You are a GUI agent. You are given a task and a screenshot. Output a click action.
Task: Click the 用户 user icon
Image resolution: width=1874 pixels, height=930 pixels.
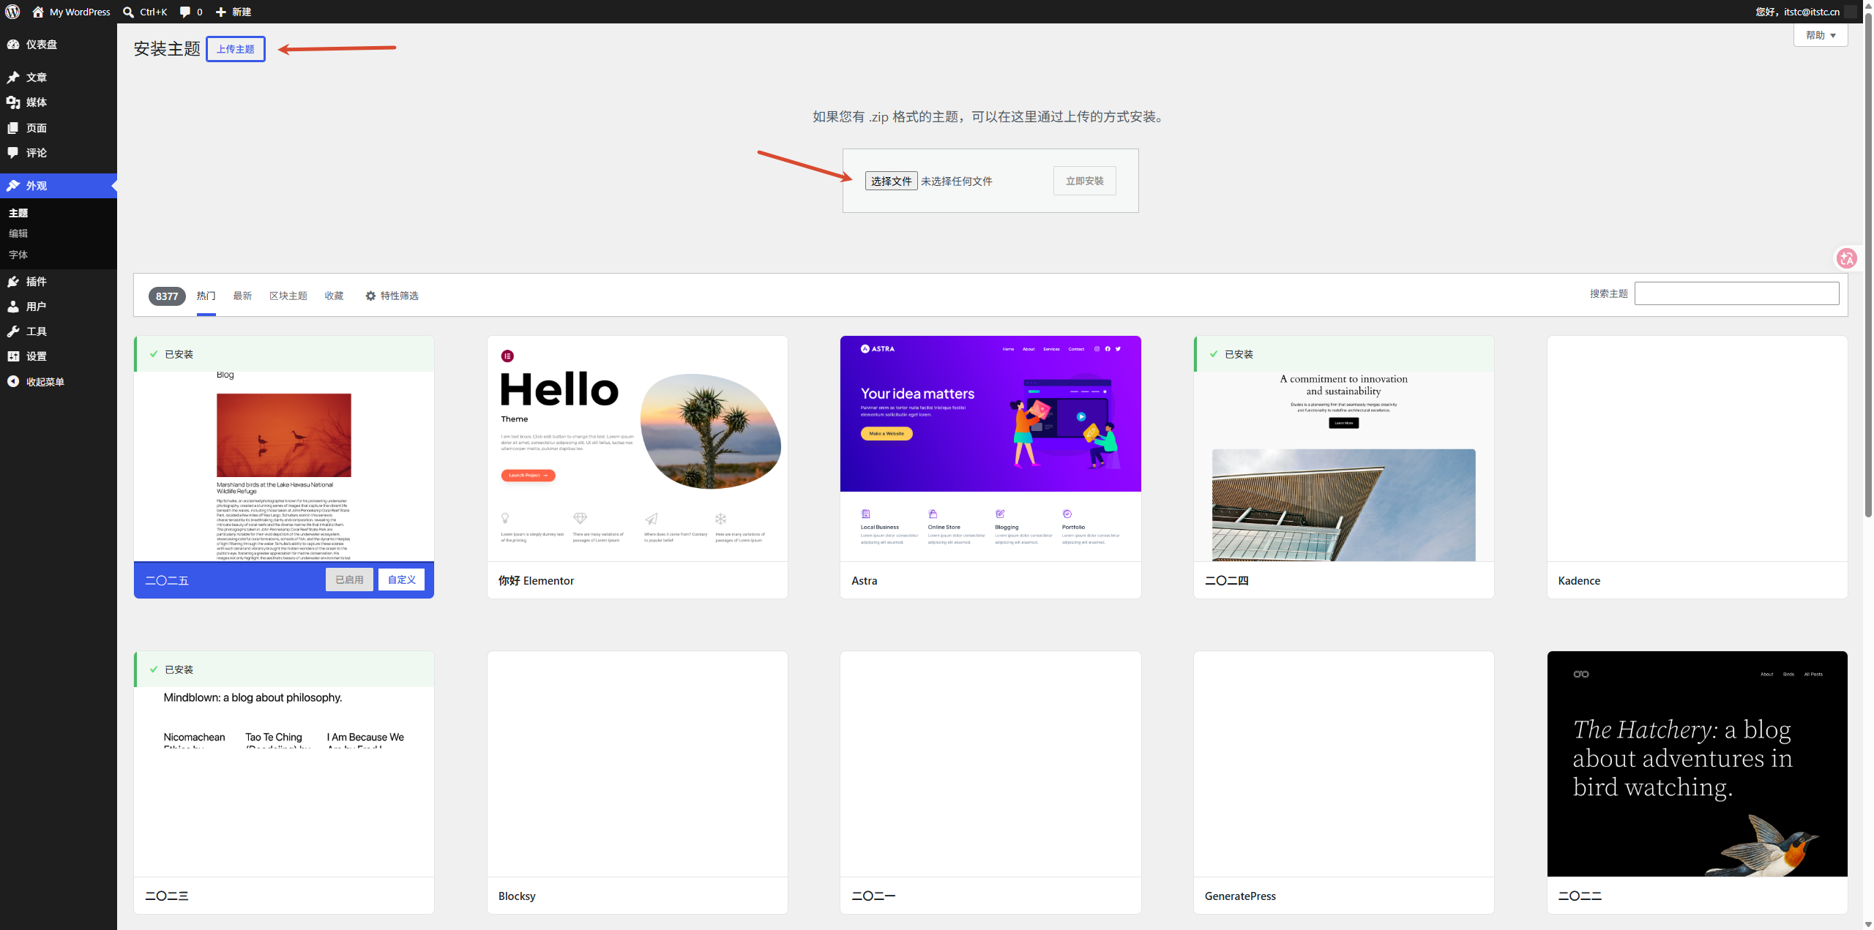(13, 307)
